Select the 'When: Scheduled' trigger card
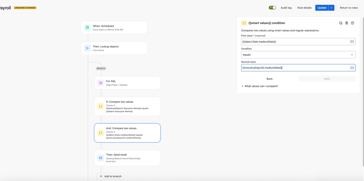This screenshot has height=181, width=364. [x=114, y=28]
